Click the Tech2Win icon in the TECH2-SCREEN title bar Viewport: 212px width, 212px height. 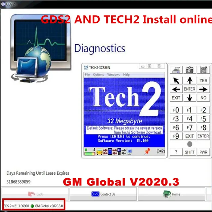[x=86, y=68]
